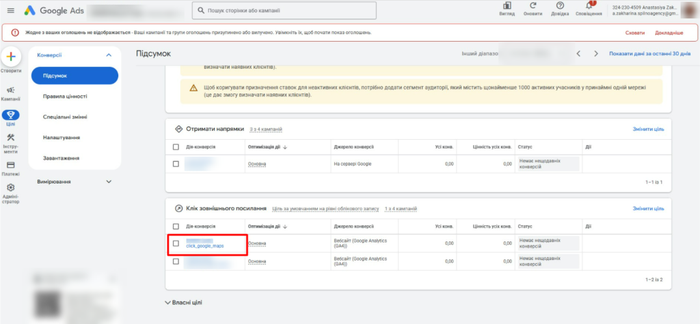This screenshot has height=324, width=700.
Task: Expand the Вимірювання section
Action: [x=108, y=182]
